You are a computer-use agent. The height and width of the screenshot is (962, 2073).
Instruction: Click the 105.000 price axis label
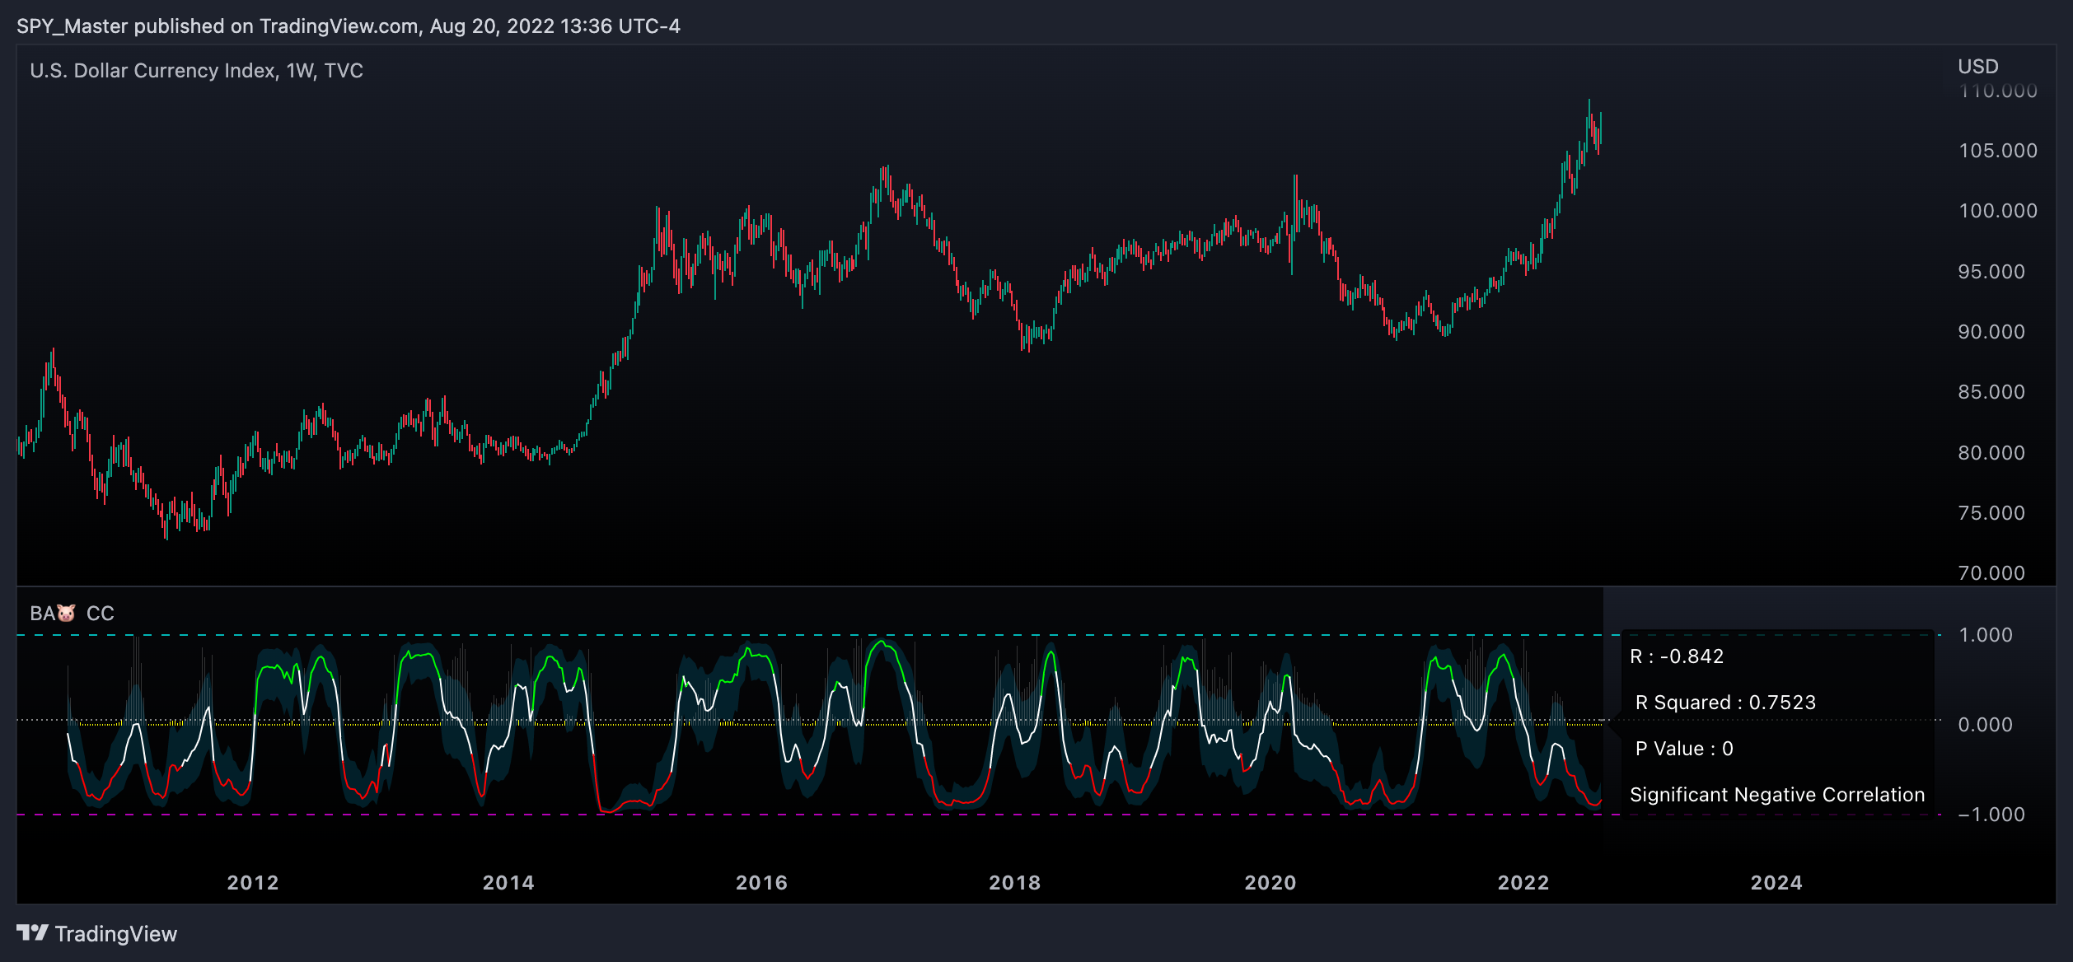[1998, 151]
